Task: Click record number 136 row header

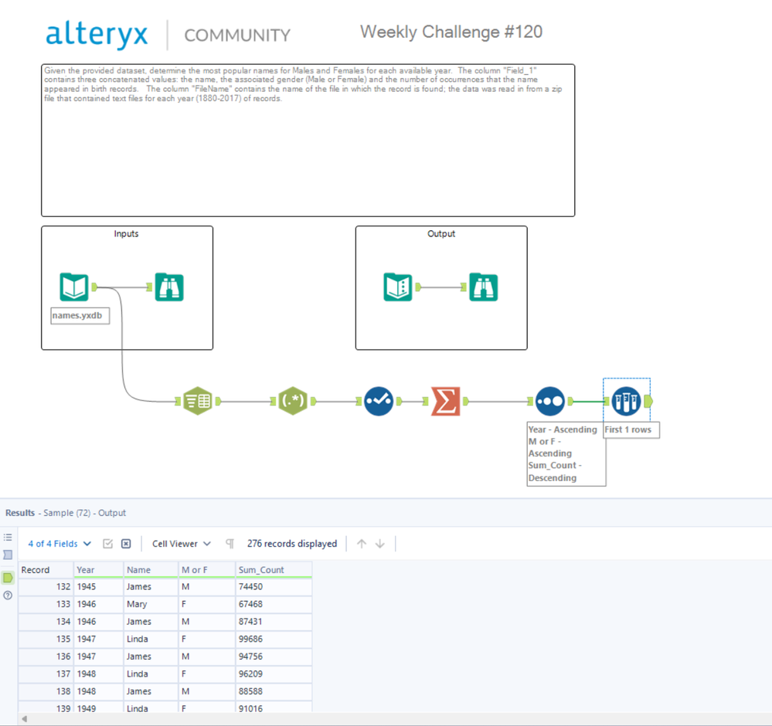Action: click(x=46, y=656)
